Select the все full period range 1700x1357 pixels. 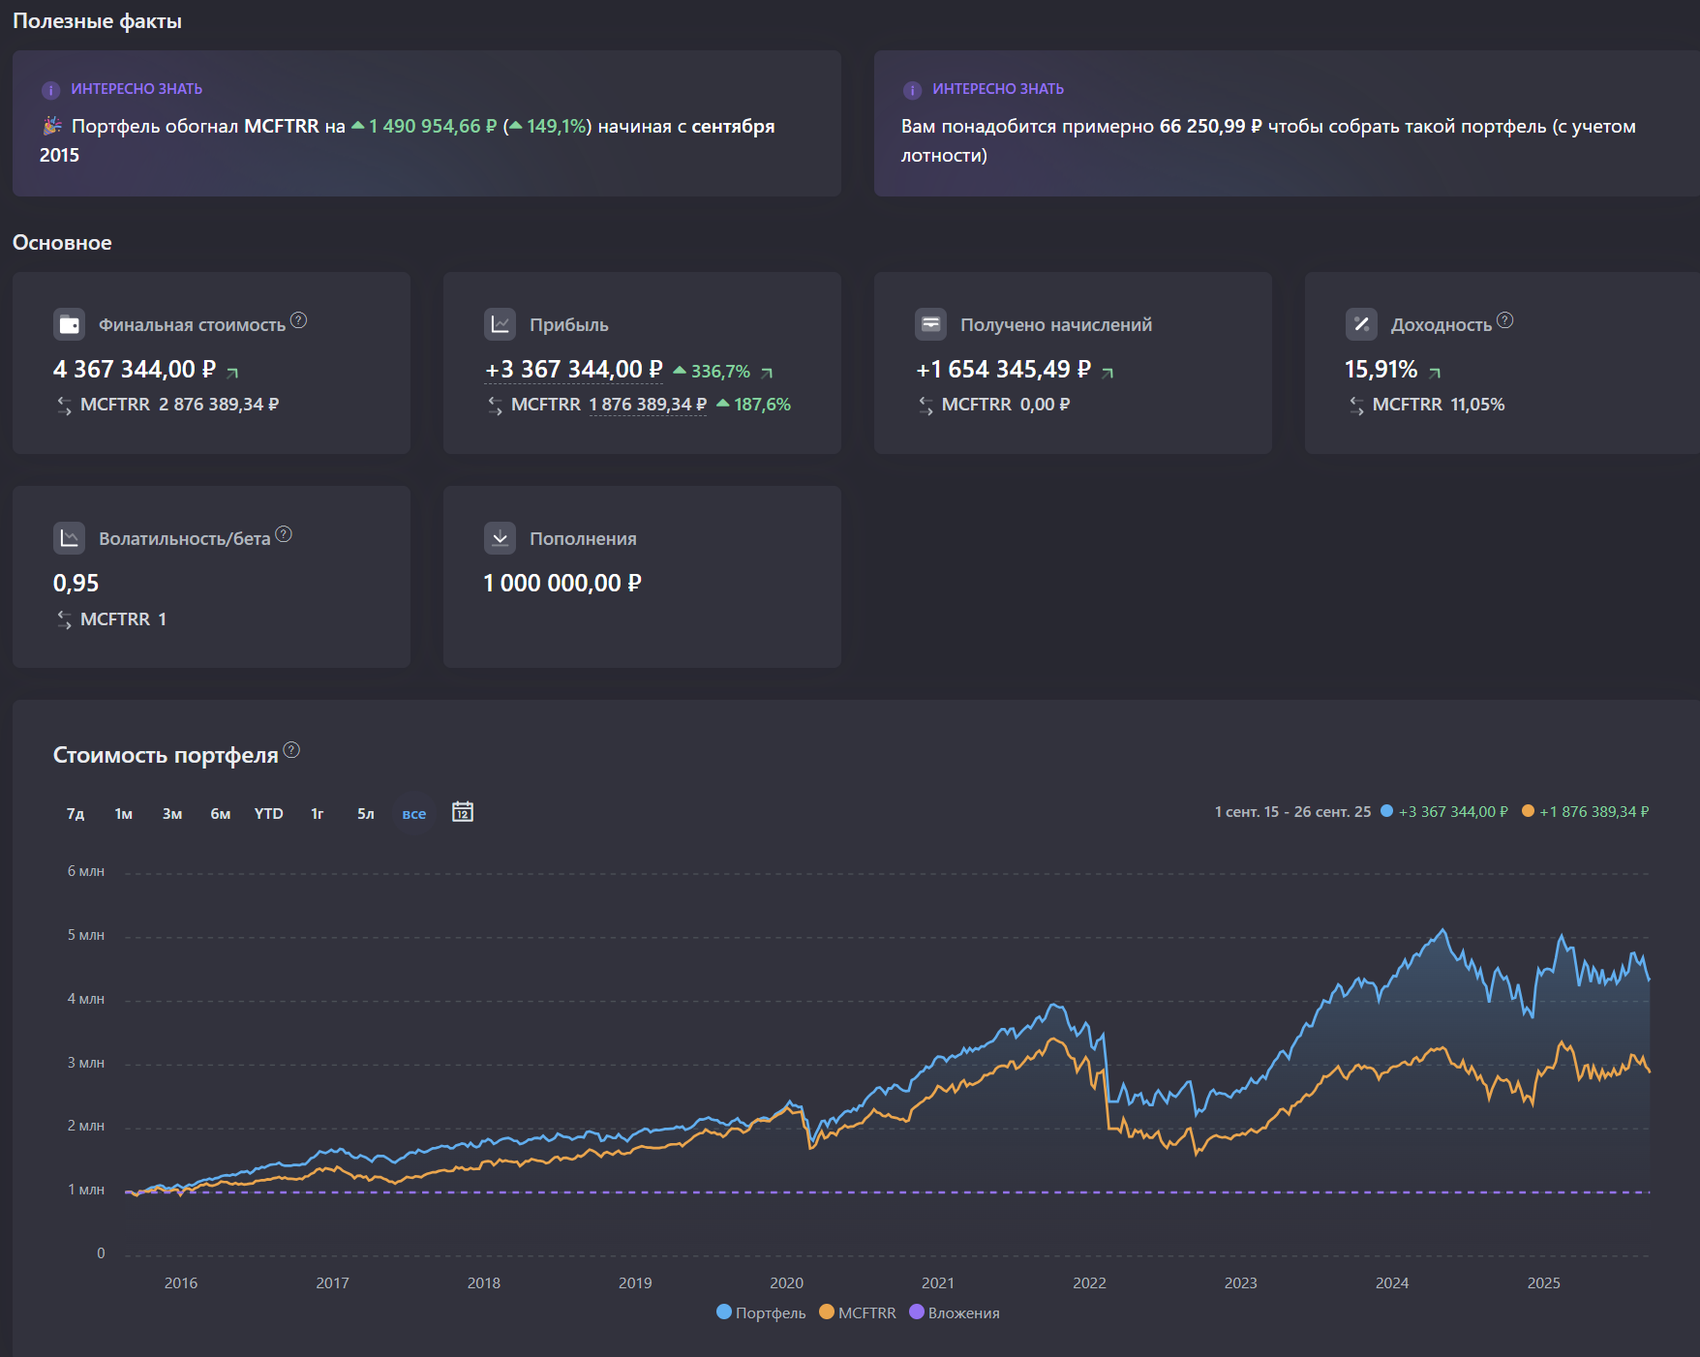[x=413, y=814]
